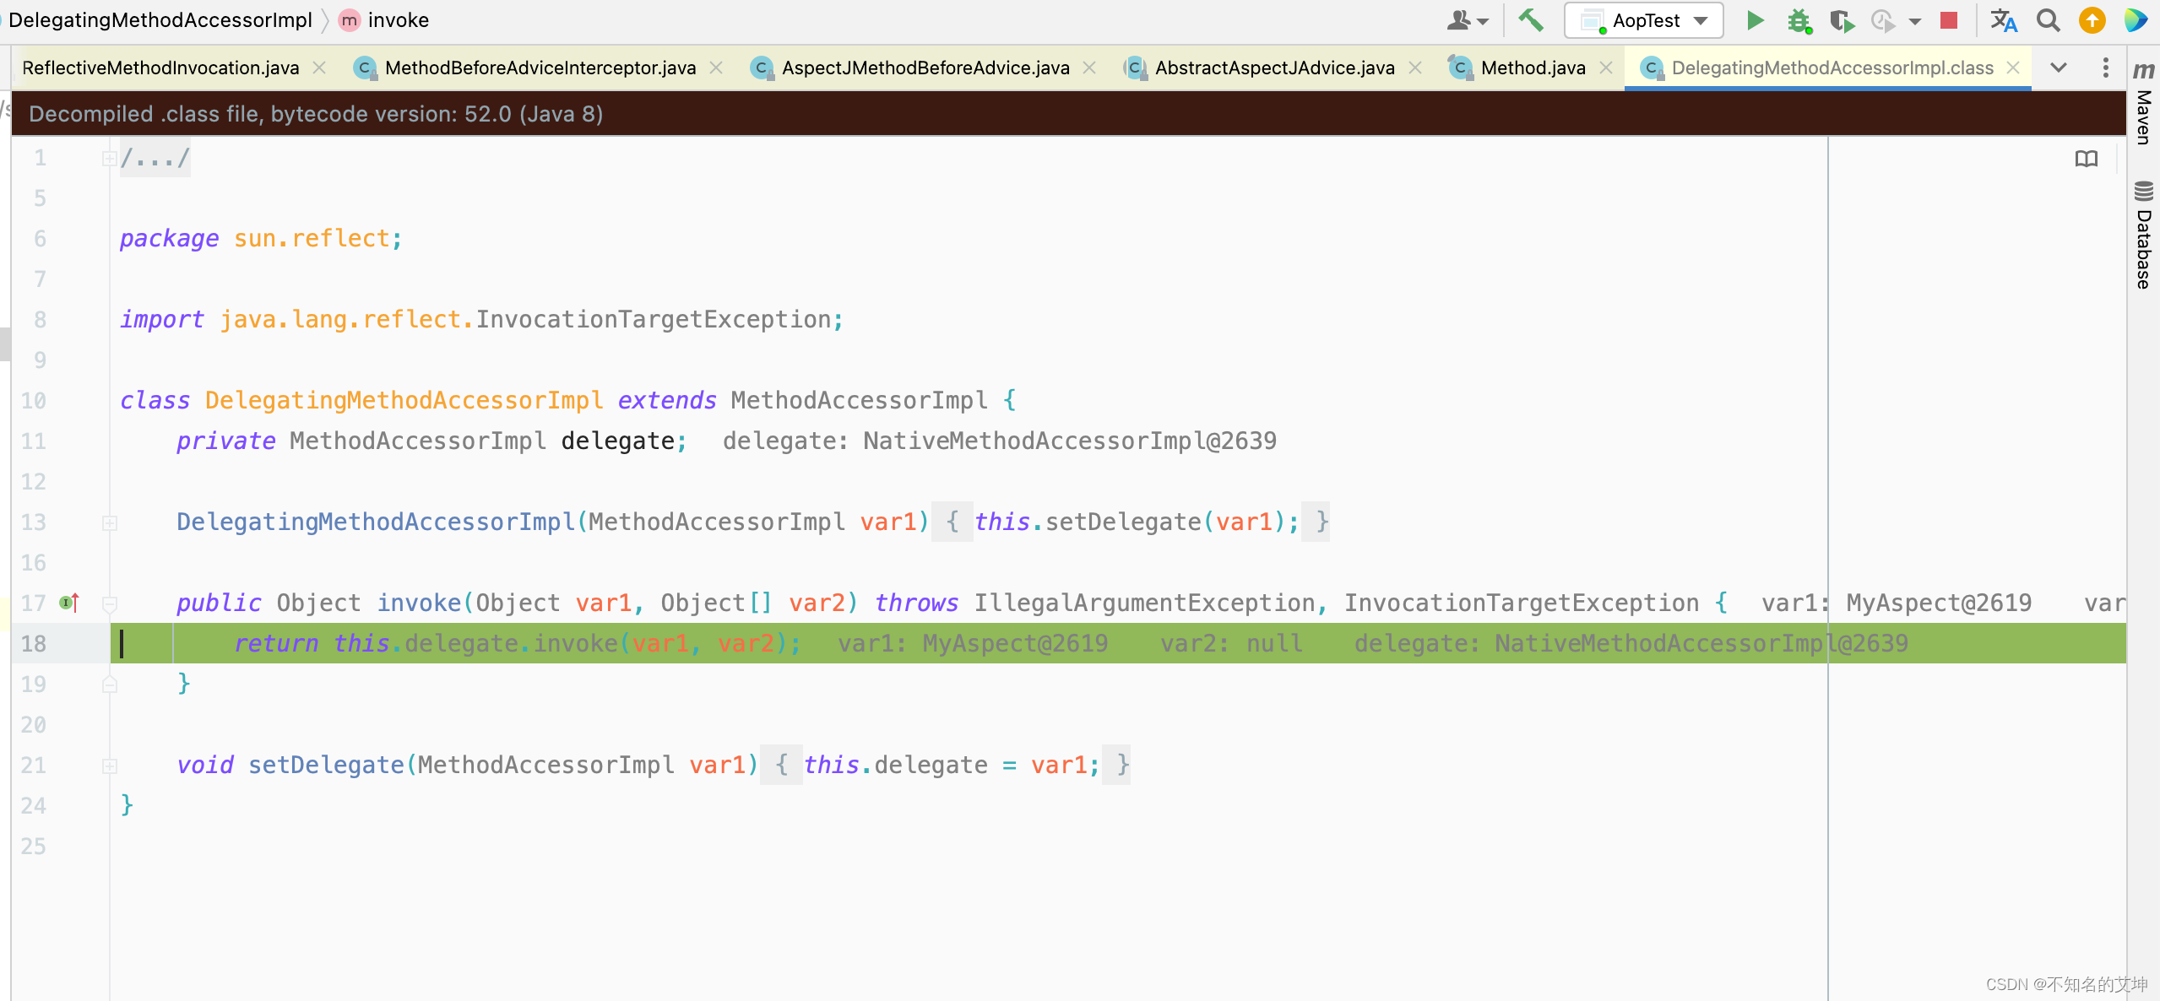Click inline hint var1: MyAspect@2619 on line 18

click(973, 644)
